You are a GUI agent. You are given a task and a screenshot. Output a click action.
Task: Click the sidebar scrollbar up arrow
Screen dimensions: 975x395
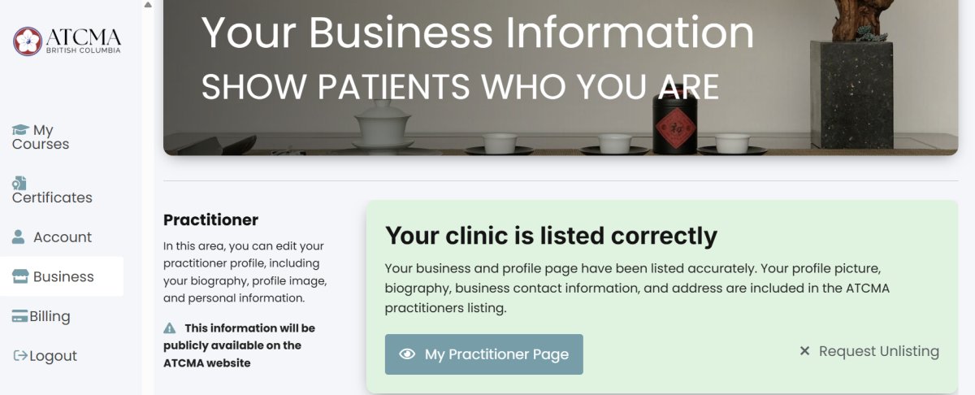coord(147,5)
